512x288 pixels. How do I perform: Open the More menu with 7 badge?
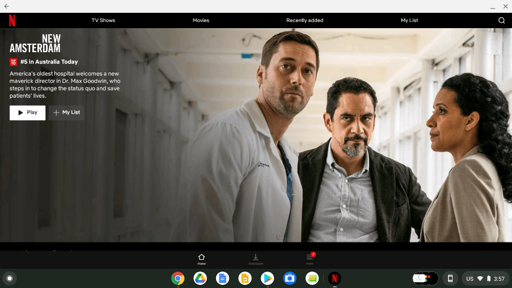310,259
